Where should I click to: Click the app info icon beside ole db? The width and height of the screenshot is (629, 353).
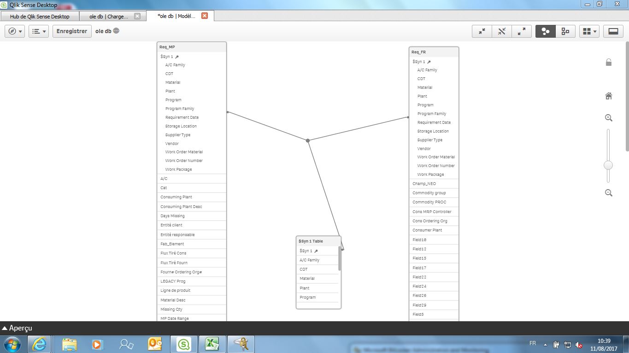coord(116,31)
